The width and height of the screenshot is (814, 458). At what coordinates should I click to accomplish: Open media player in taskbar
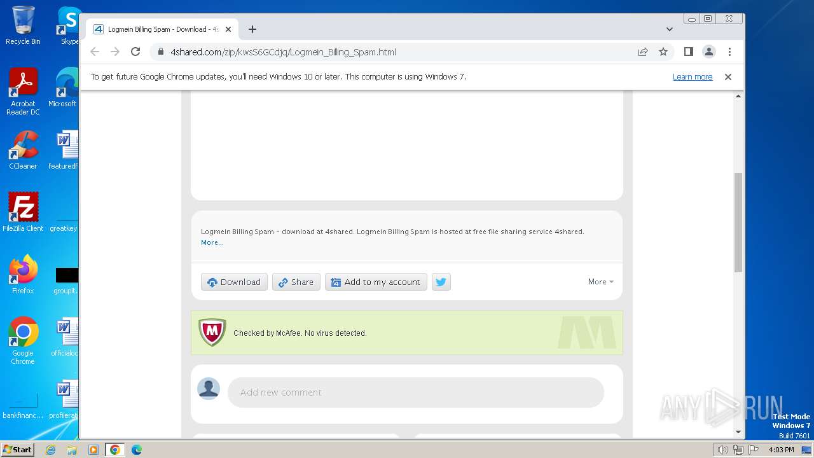(x=93, y=450)
